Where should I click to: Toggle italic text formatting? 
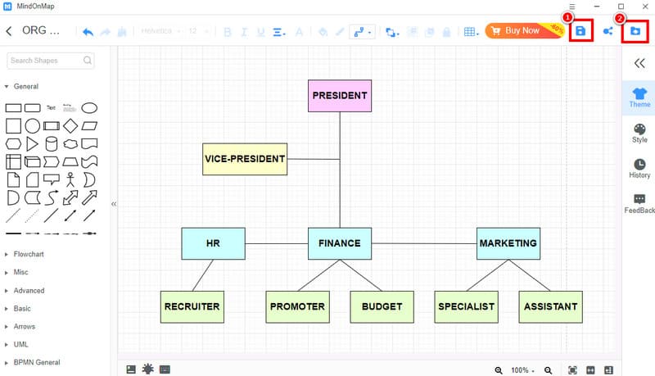[x=244, y=32]
